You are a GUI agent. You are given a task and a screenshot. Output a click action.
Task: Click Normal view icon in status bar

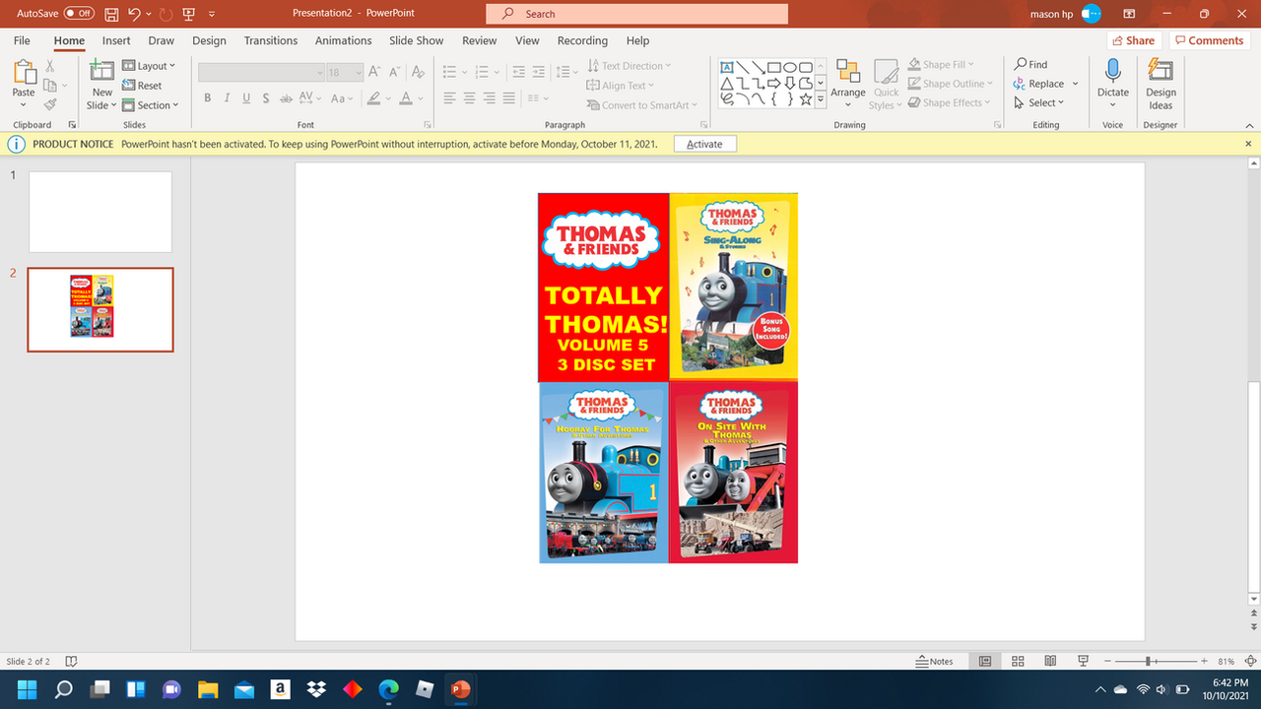pyautogui.click(x=985, y=661)
